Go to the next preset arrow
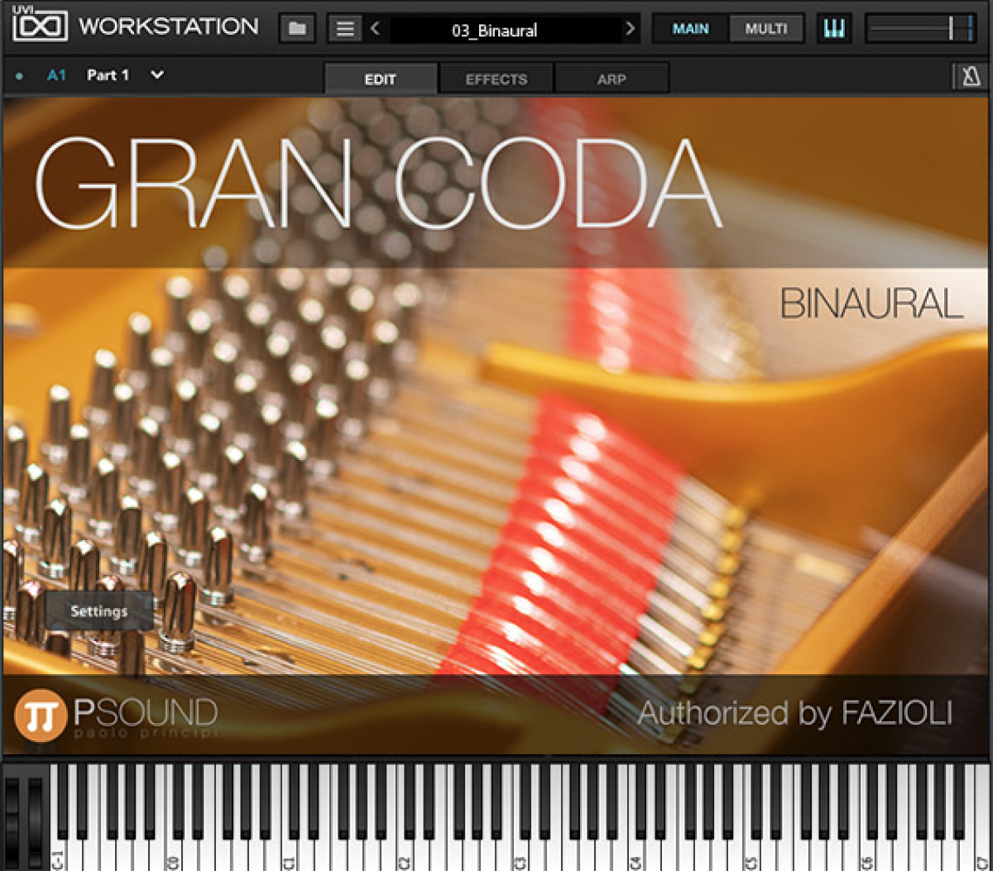 pos(631,29)
